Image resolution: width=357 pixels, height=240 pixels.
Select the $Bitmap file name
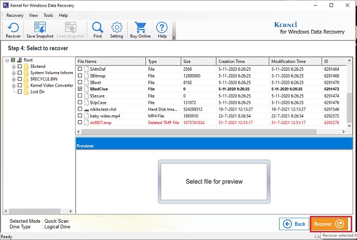pos(98,76)
